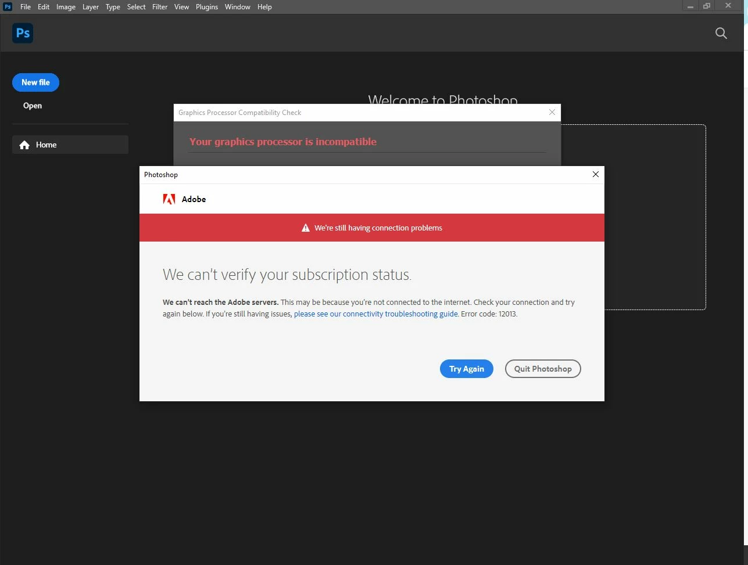
Task: Click the Graphics Processor Compatibility Check title
Action: coord(240,113)
